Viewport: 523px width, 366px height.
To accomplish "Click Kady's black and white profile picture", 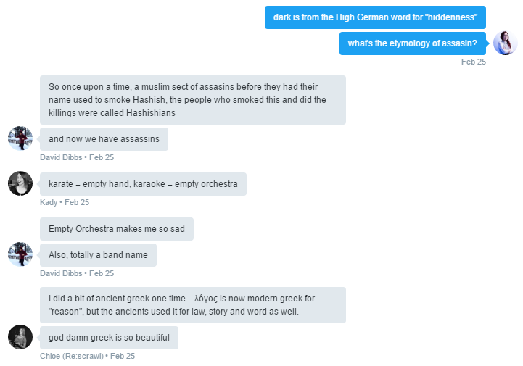I will 20,183.
